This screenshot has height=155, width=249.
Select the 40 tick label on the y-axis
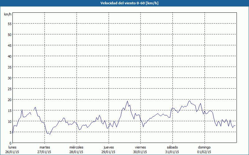pyautogui.click(x=9, y=56)
